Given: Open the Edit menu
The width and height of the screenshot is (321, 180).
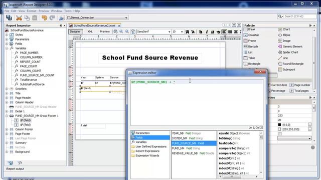Looking at the screenshot, I should [14, 11].
